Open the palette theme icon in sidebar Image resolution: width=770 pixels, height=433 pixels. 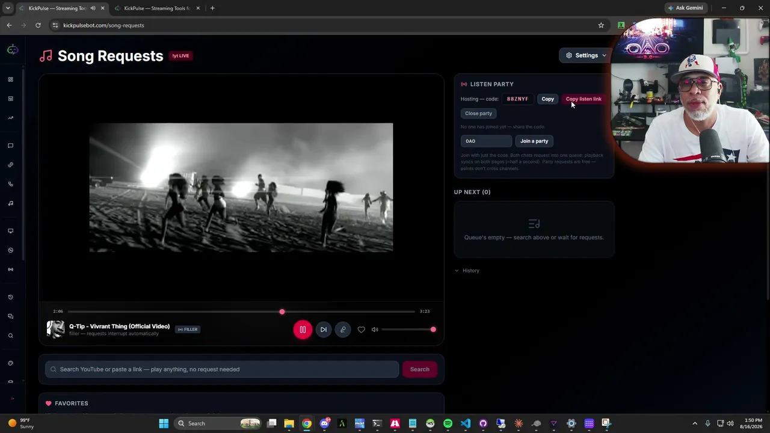pyautogui.click(x=10, y=363)
